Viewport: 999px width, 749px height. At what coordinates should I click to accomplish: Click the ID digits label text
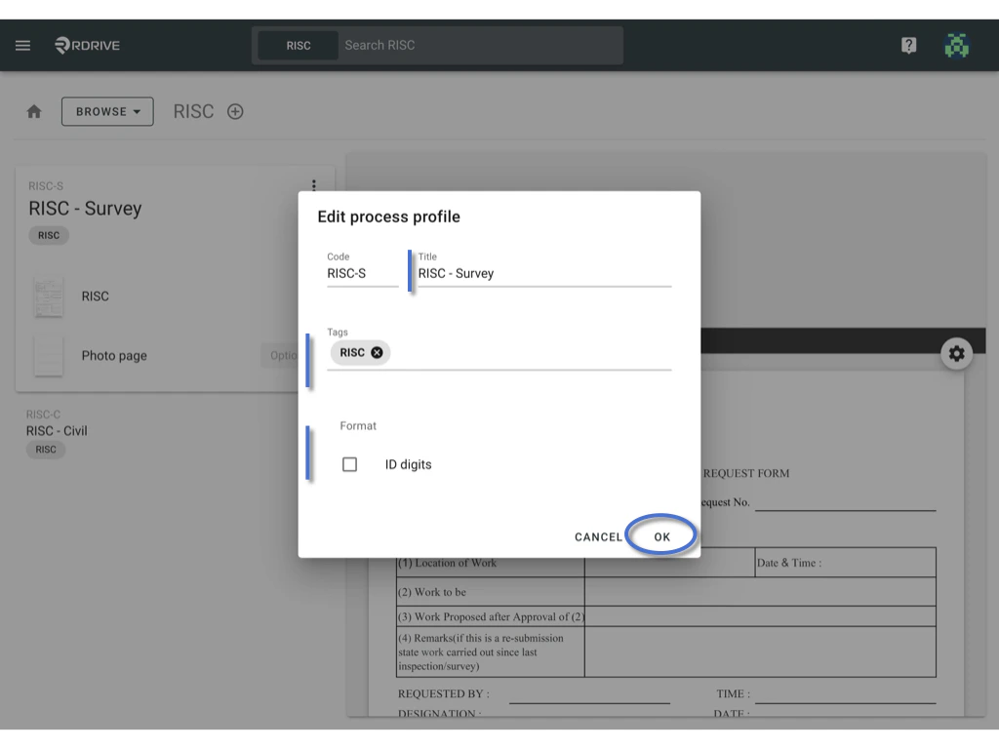point(409,464)
